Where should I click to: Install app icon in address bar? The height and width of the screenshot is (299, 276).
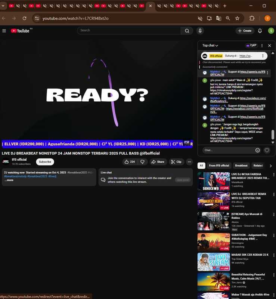tap(209, 18)
